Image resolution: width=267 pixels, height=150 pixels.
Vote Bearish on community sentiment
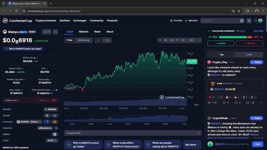[x=250, y=43]
